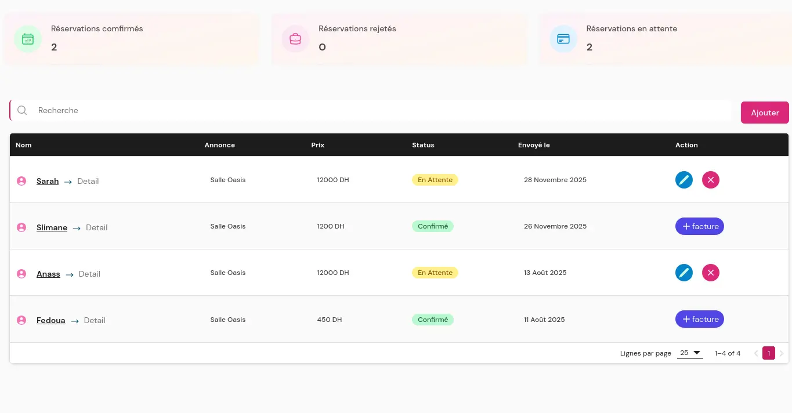Viewport: 792px width, 413px height.
Task: Click the 1–4 of 4 row count
Action: coord(728,353)
